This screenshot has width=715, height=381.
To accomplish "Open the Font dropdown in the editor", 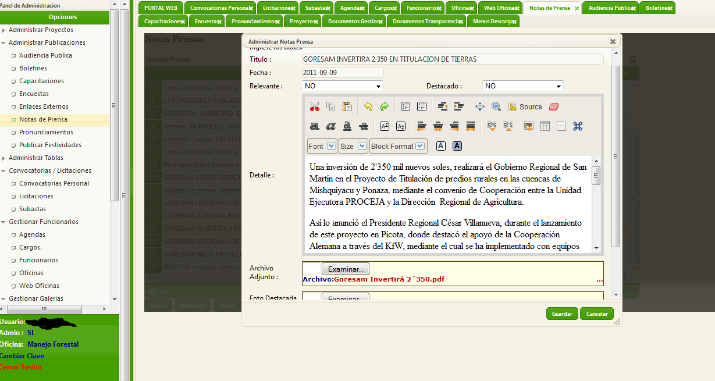I will pyautogui.click(x=322, y=146).
